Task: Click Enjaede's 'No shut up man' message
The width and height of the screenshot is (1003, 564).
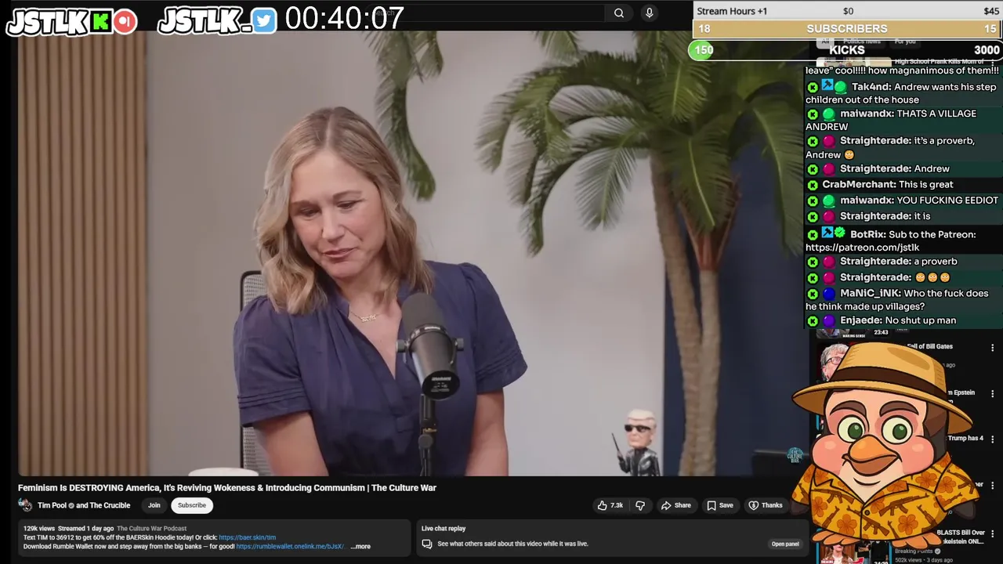Action: click(x=921, y=320)
